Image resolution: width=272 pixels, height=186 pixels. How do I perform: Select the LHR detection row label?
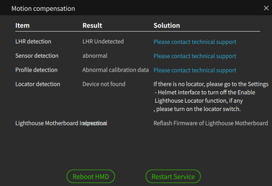pos(33,41)
